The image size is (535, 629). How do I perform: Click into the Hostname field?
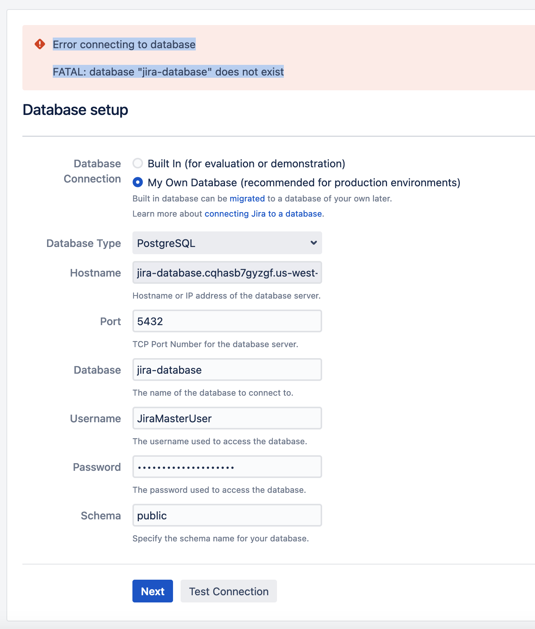[x=227, y=272]
